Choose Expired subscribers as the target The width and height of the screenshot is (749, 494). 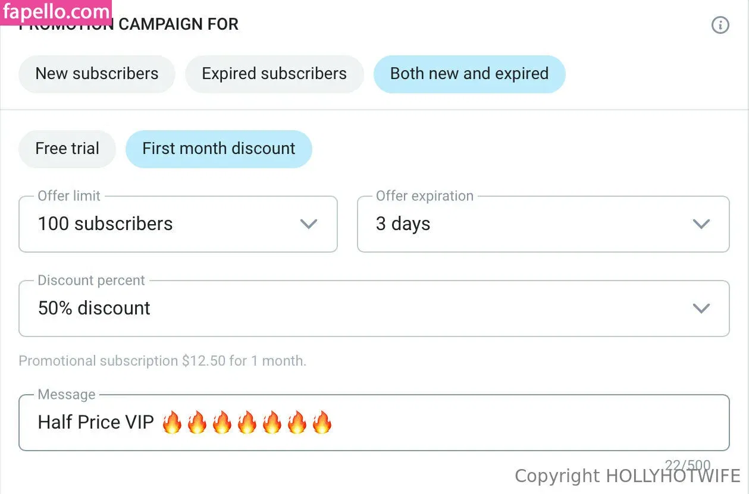274,74
